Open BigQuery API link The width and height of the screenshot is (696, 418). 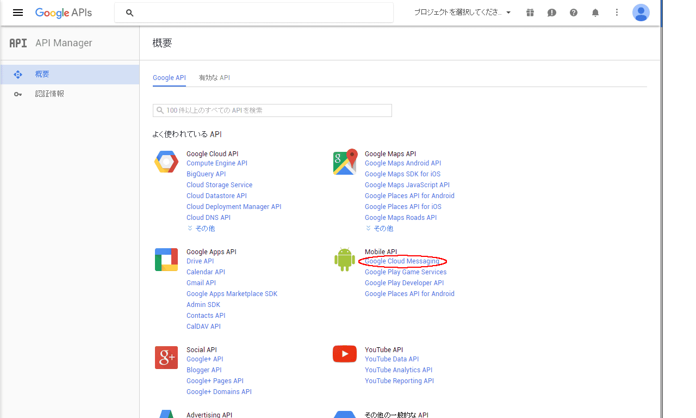tap(206, 174)
